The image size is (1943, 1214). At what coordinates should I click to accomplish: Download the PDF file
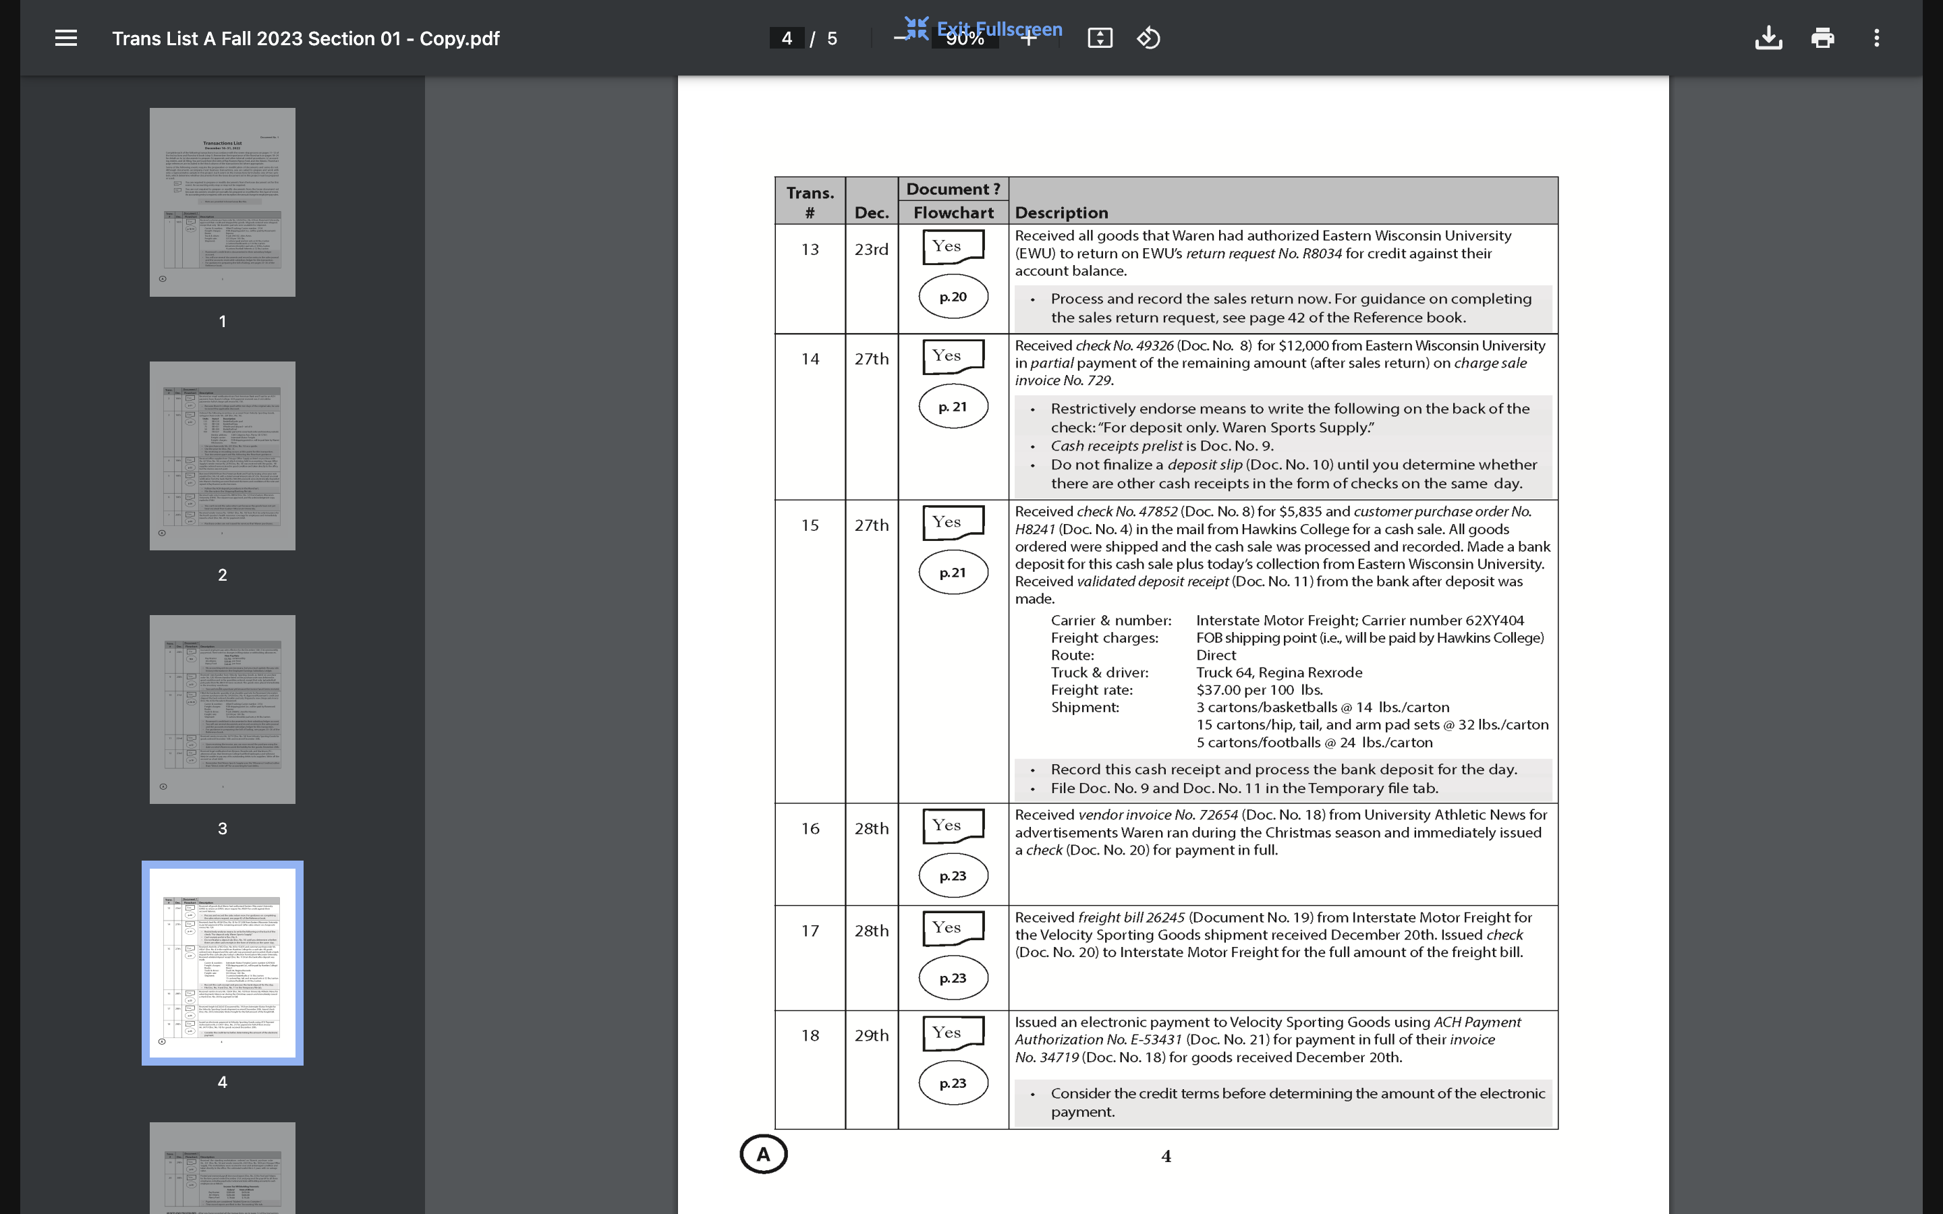click(1768, 38)
